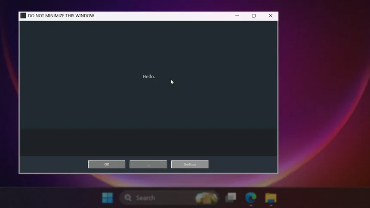The image size is (370, 208).
Task: Click the "Hello." message text
Action: pos(149,76)
